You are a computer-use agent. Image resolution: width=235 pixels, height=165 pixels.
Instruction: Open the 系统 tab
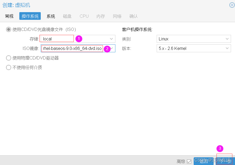click(x=51, y=16)
